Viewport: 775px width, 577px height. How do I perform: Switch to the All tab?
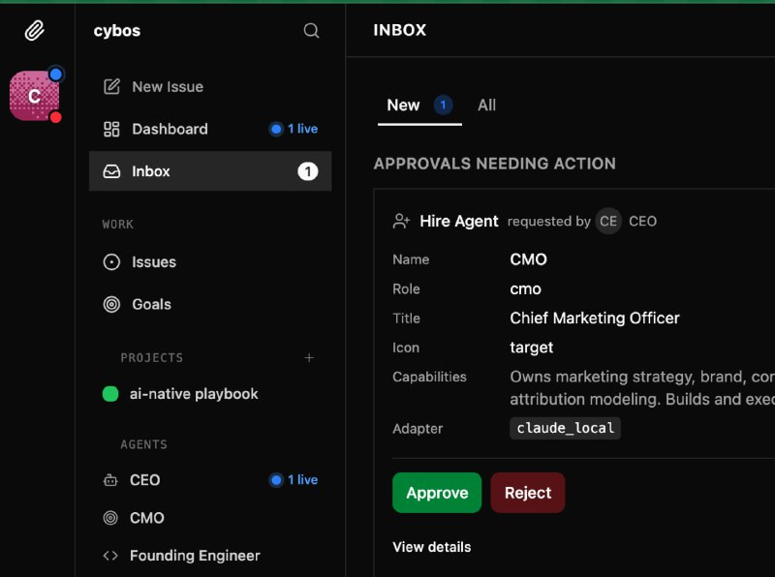point(486,106)
